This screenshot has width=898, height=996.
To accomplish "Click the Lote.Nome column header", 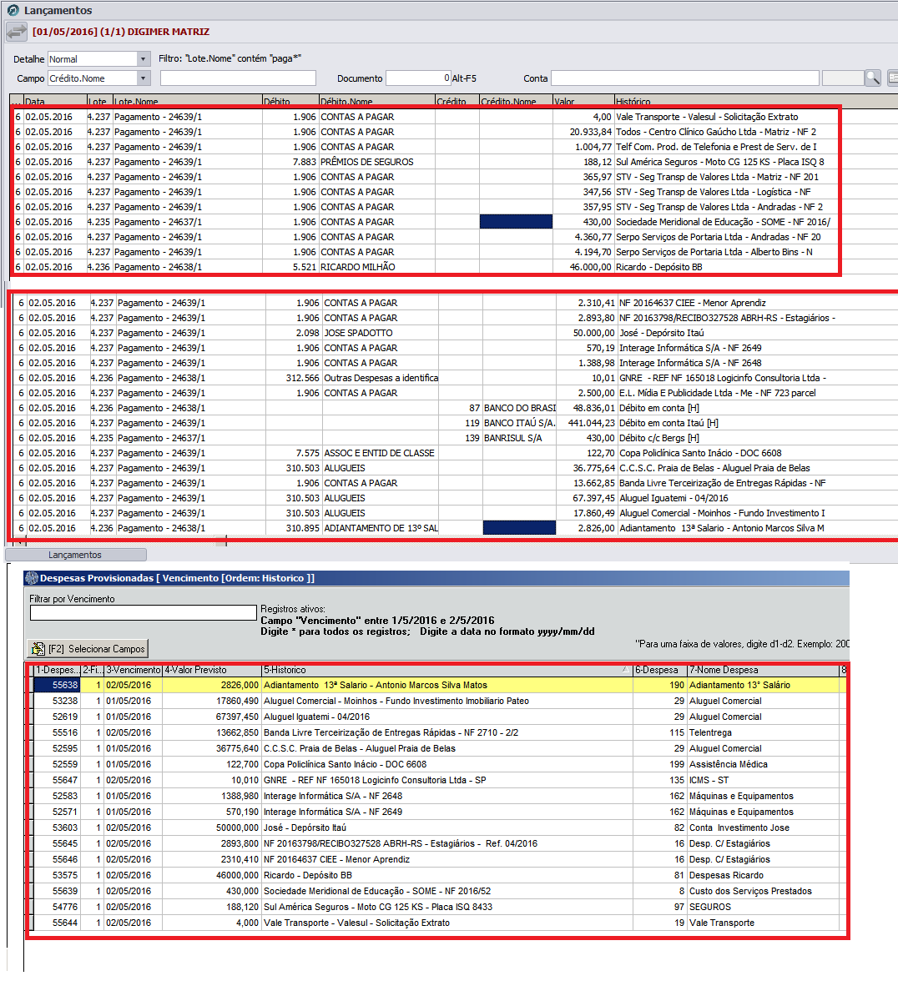I will click(188, 101).
